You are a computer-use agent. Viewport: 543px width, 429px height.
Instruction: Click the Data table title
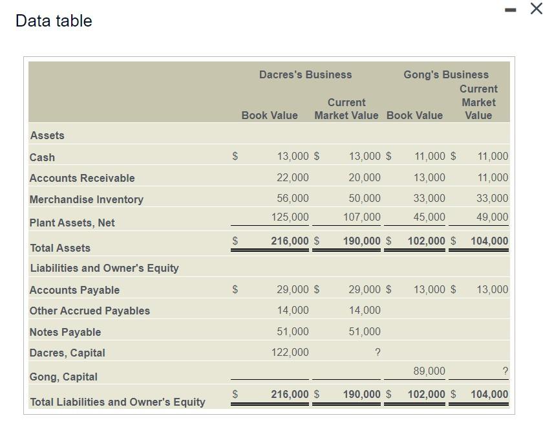tap(54, 21)
